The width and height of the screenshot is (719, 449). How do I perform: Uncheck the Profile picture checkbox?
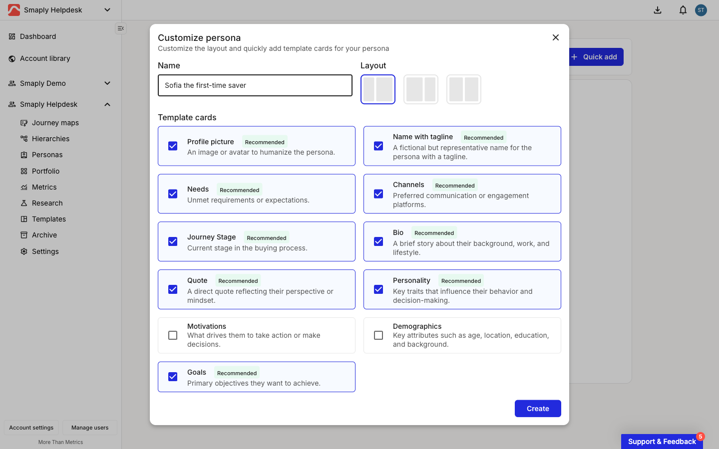point(173,146)
